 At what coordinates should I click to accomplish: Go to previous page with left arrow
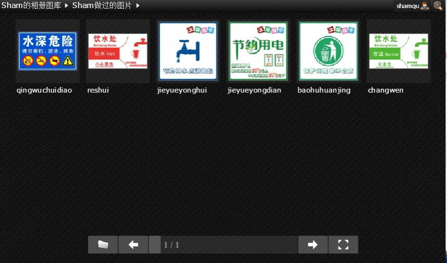click(x=133, y=244)
